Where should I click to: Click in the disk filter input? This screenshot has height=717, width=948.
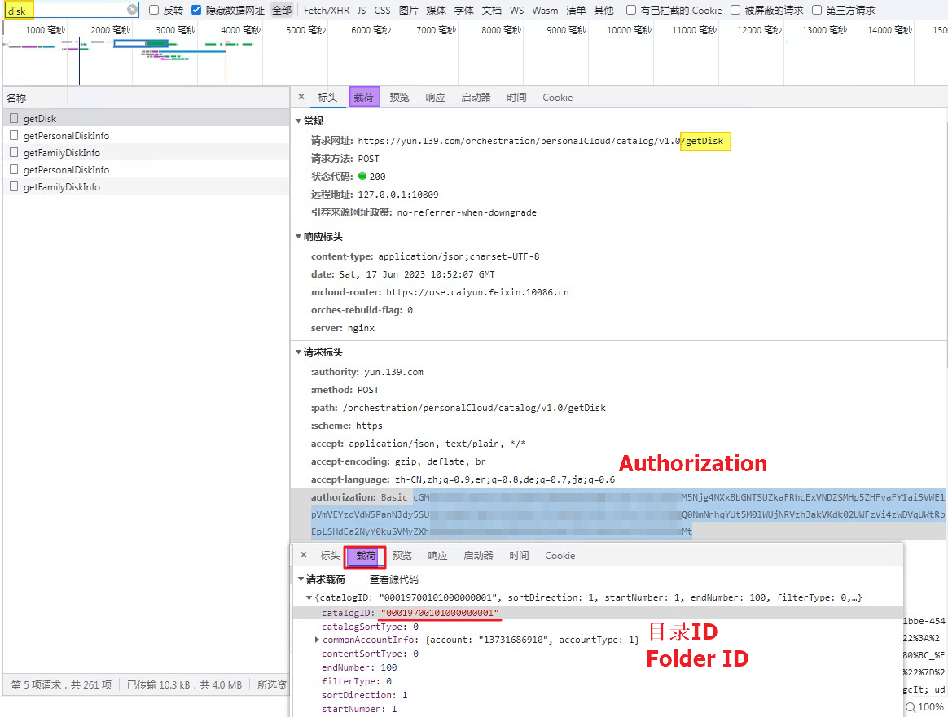pyautogui.click(x=65, y=11)
